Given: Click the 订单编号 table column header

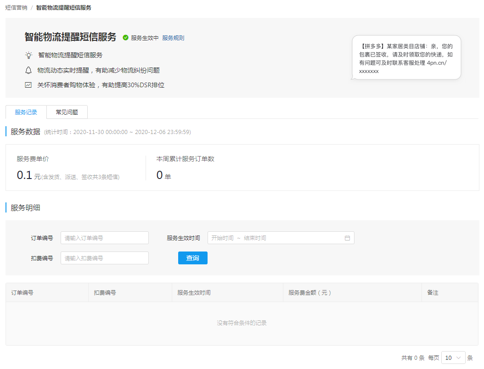Looking at the screenshot, I should [22, 292].
